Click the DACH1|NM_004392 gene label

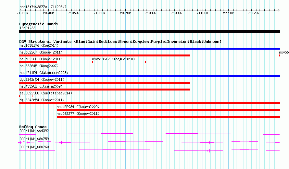click(x=34, y=131)
